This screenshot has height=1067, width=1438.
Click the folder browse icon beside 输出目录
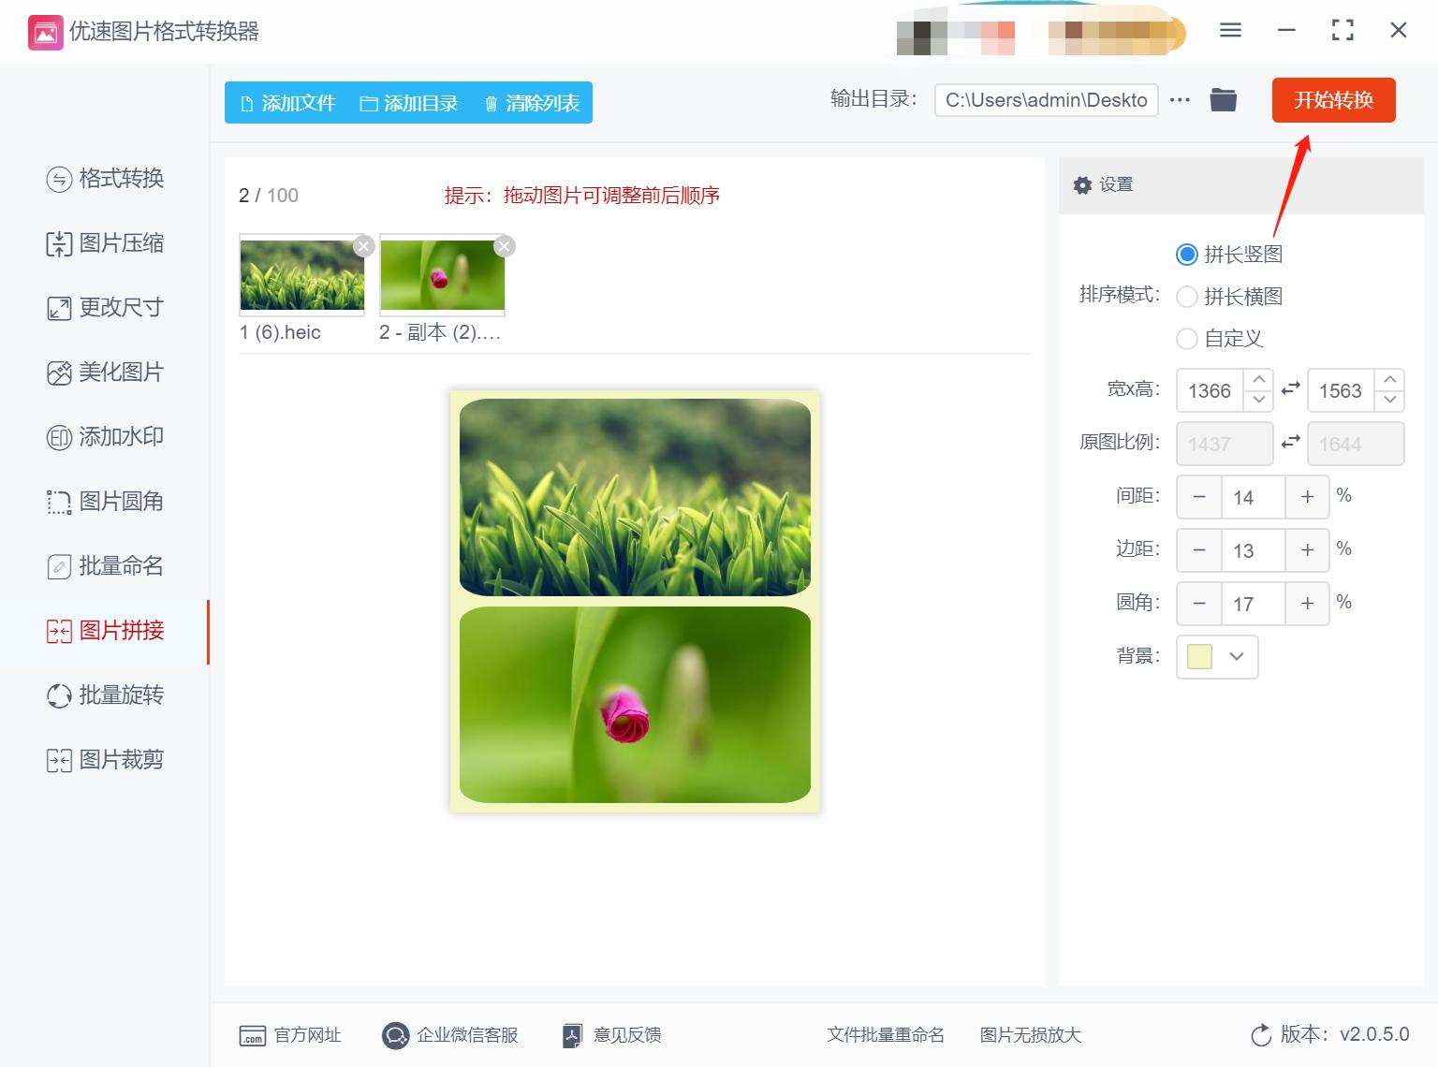pyautogui.click(x=1223, y=99)
